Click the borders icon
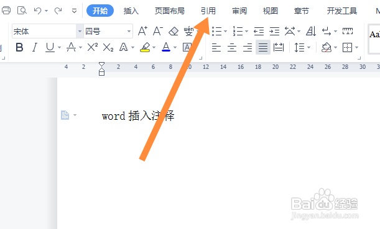380x229 pixels. 347,47
